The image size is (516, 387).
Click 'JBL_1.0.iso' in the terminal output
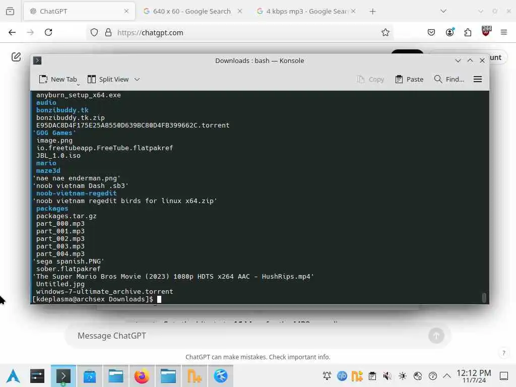[x=58, y=156]
